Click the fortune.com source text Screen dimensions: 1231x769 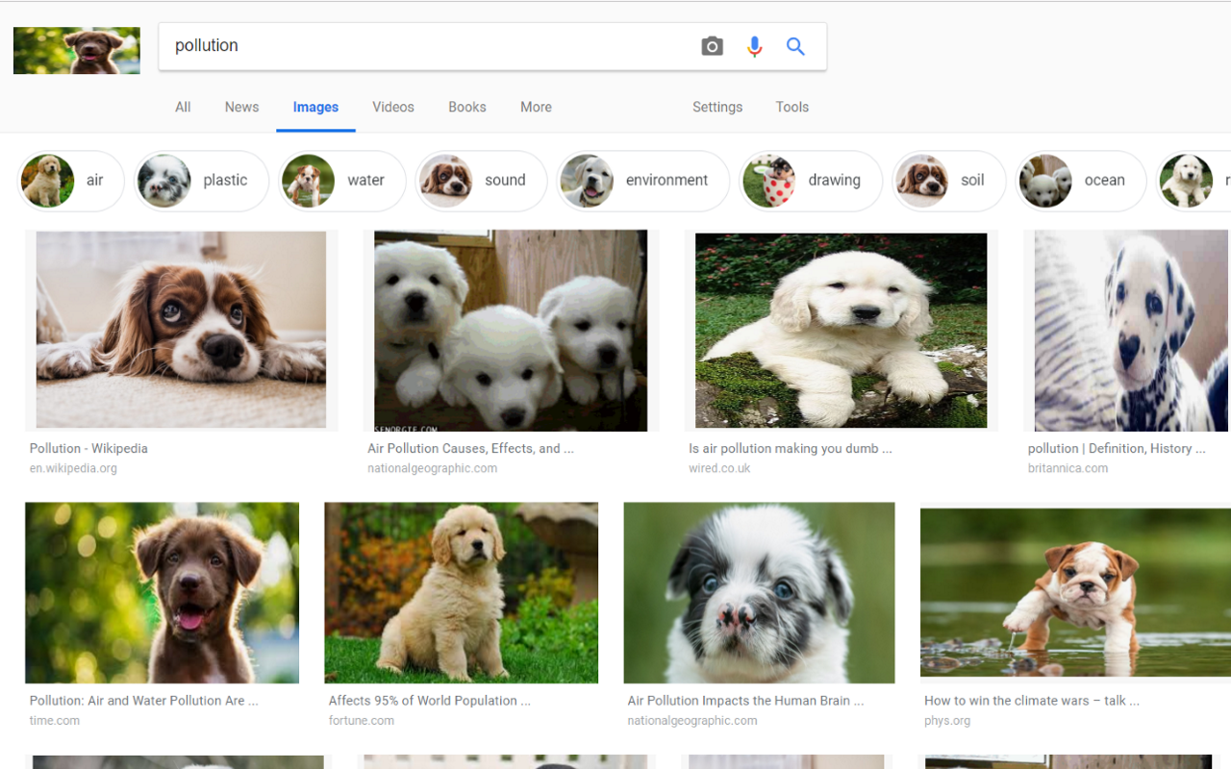362,721
